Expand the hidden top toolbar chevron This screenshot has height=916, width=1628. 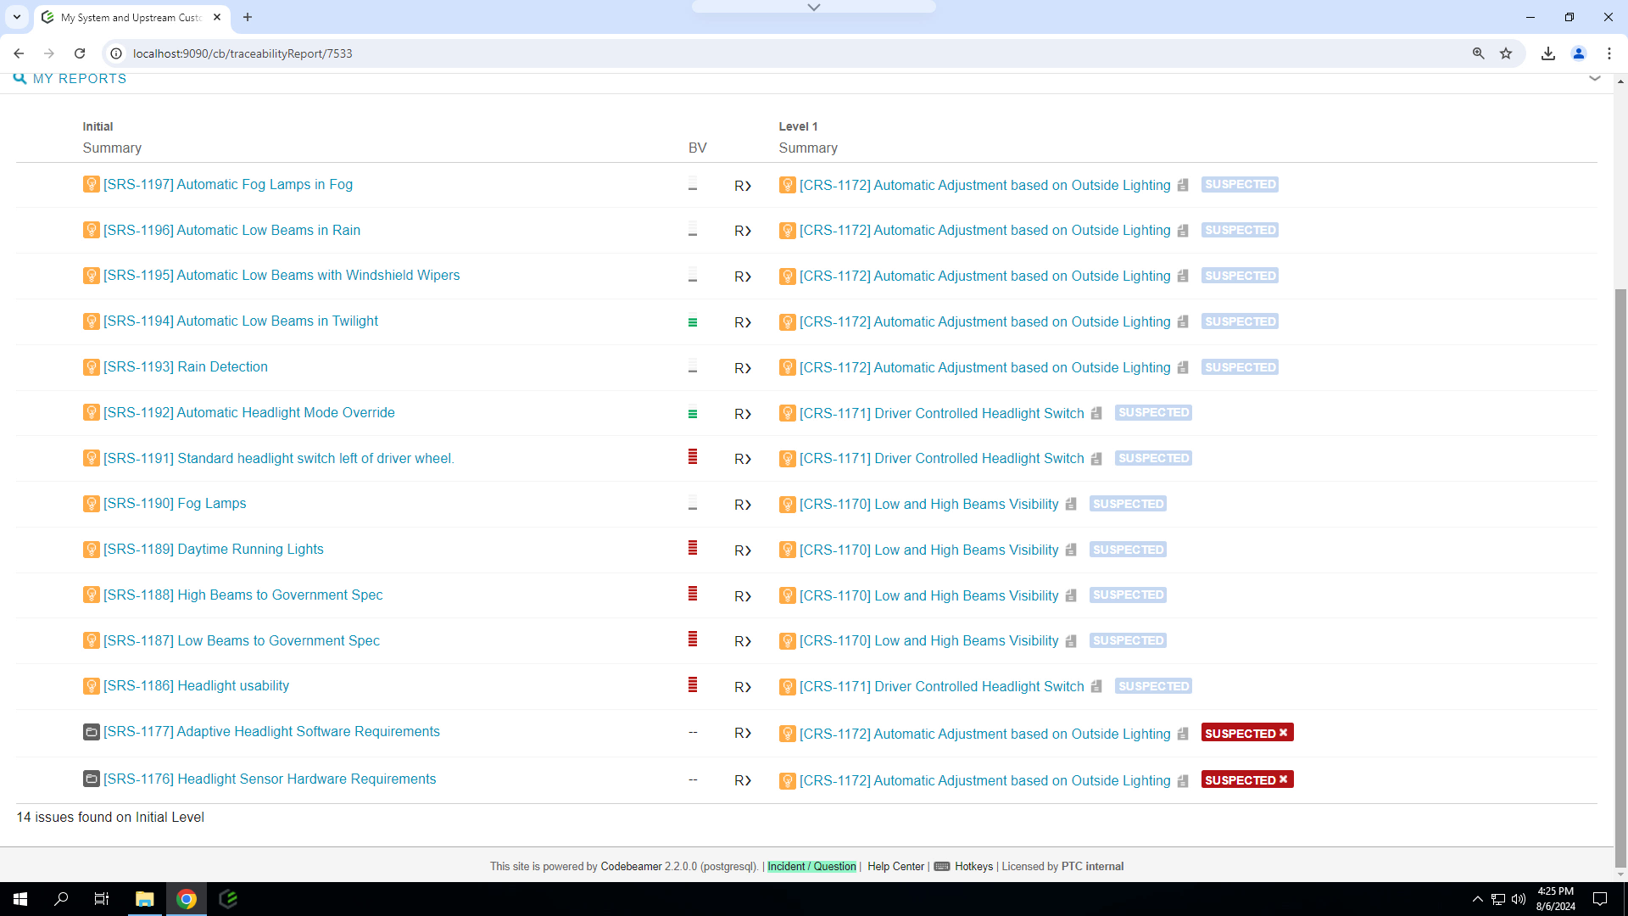tap(814, 7)
